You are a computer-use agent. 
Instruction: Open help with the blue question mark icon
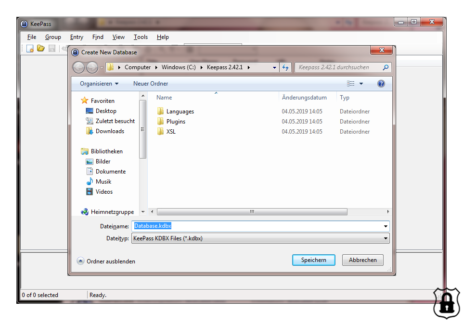(381, 84)
